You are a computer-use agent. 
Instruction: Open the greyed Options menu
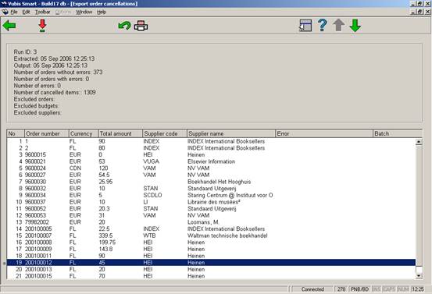[x=63, y=12]
